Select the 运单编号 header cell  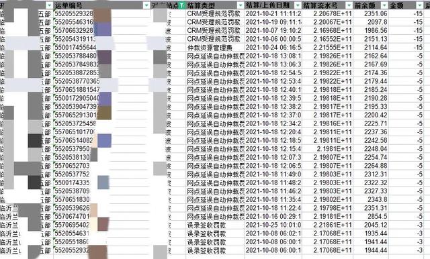coord(102,5)
